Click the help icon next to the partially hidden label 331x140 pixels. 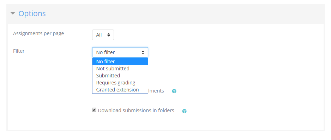(x=174, y=91)
